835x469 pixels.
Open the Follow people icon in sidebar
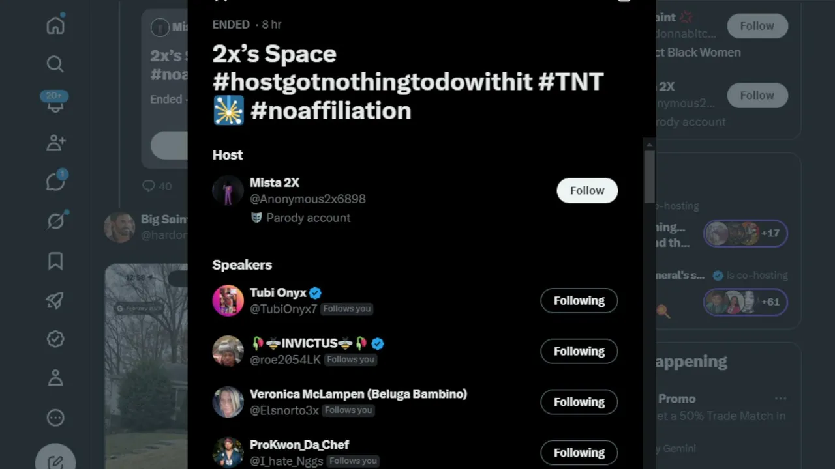[55, 143]
